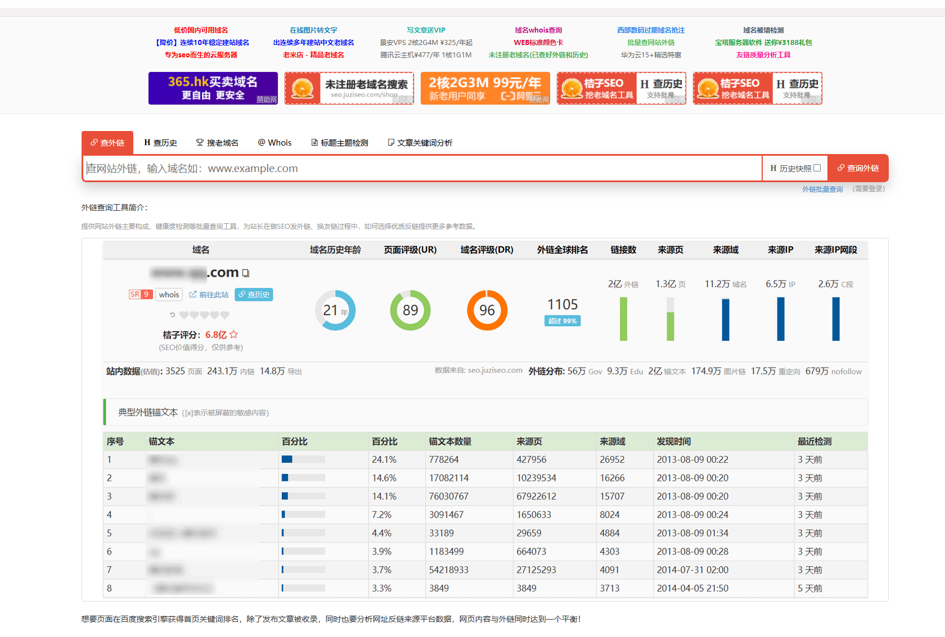This screenshot has width=945, height=637.
Task: Select the 标题主题检测 tab
Action: [x=340, y=143]
